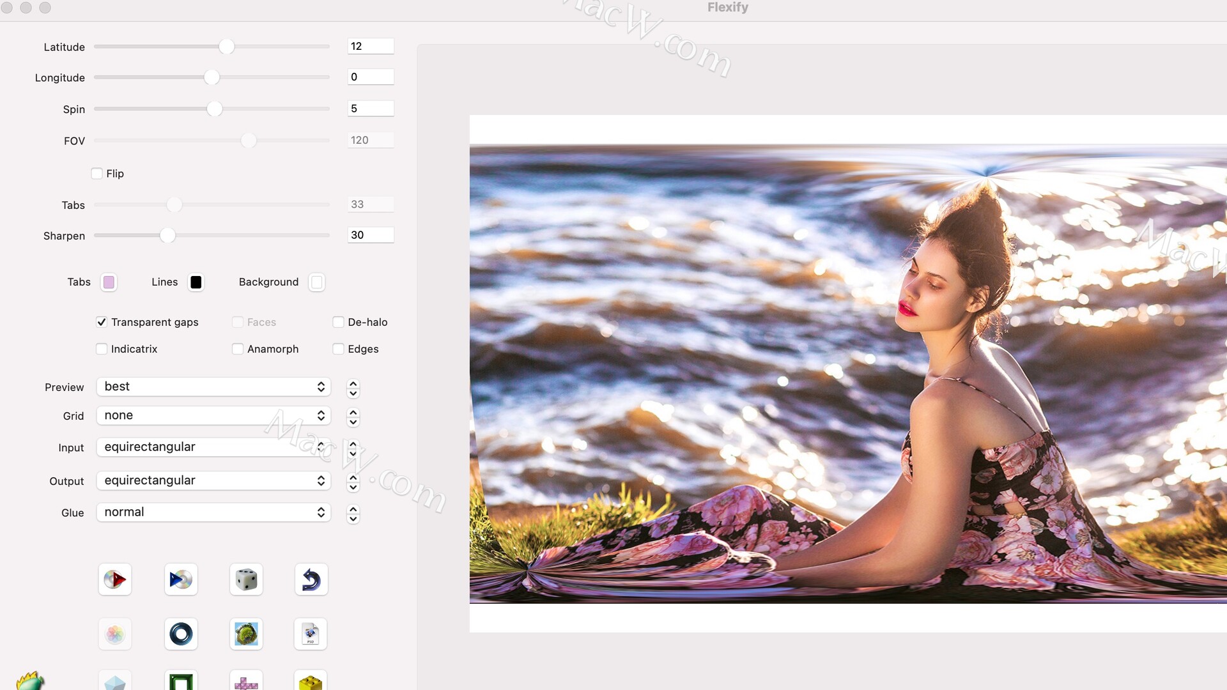Open the Grid dropdown showing none

(213, 415)
